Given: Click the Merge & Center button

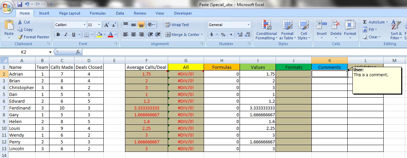Looking at the screenshot, I should click(182, 35).
